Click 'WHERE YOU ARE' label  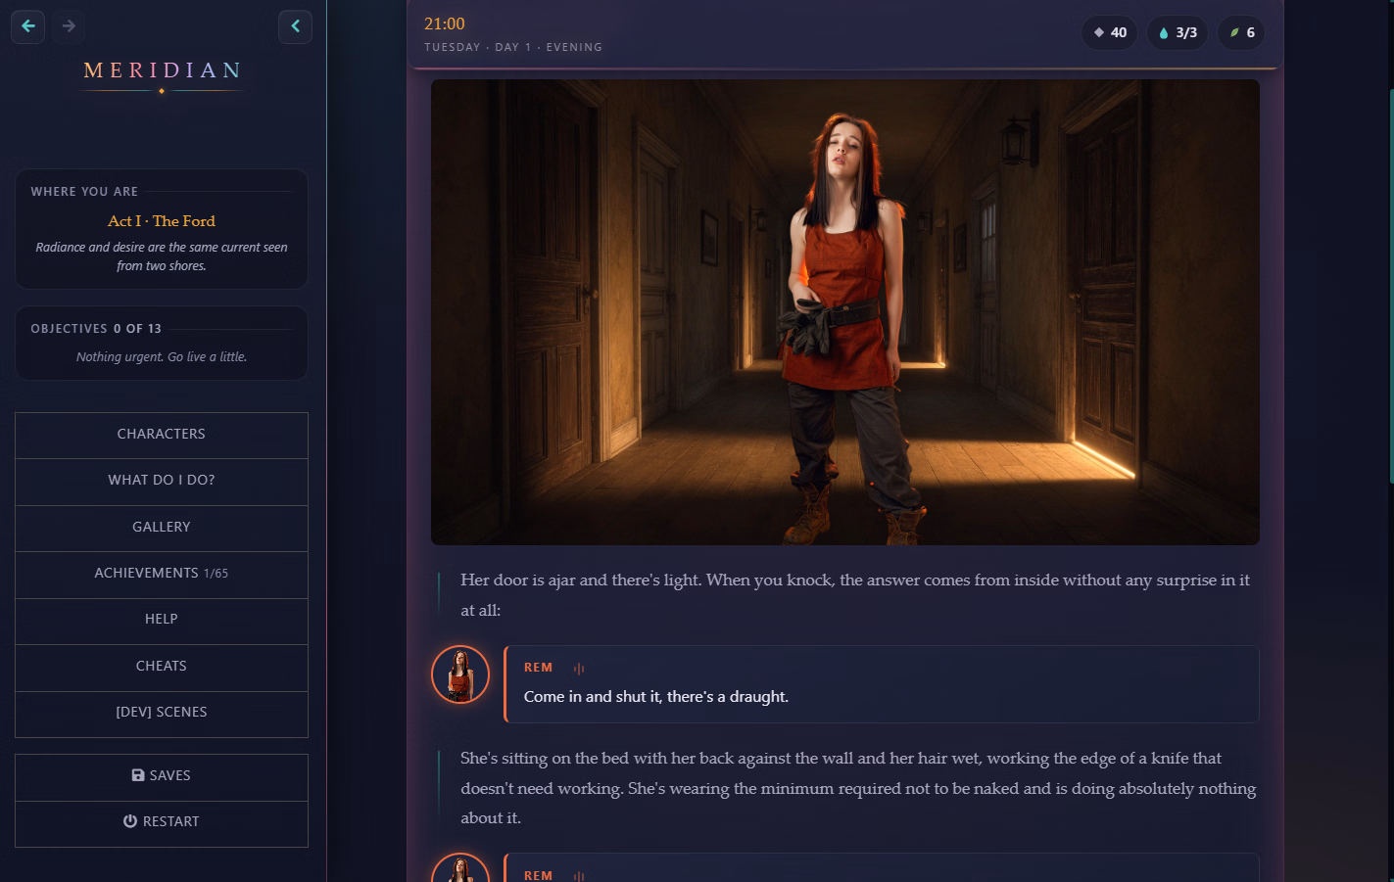click(x=84, y=192)
